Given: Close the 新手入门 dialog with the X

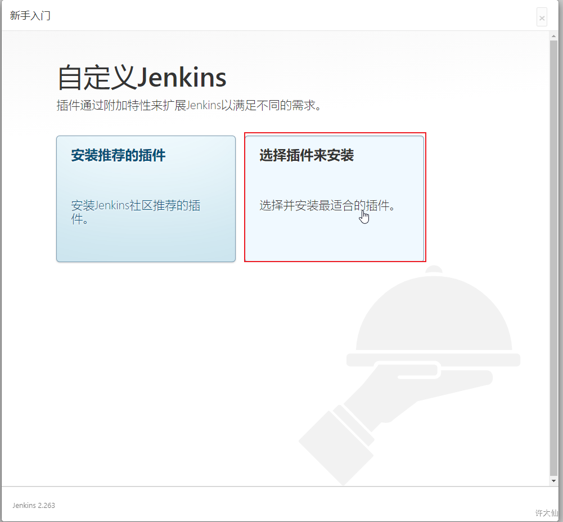Looking at the screenshot, I should click(542, 17).
